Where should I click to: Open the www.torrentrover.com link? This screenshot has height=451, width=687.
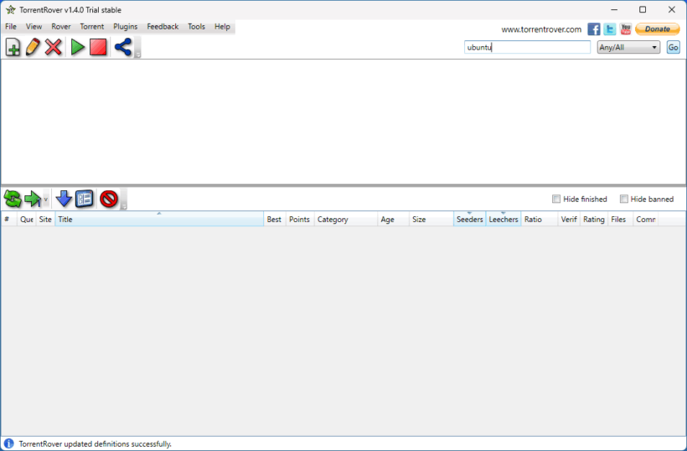click(x=541, y=29)
